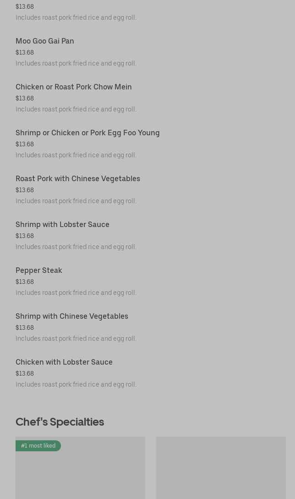Screen dimensions: 295x499
Task: Click the '#1 most liked' badge
Action: click(x=38, y=446)
